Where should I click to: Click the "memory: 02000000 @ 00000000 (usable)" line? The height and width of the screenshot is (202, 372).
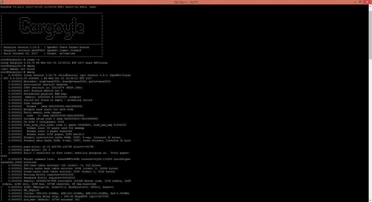(x=41, y=97)
